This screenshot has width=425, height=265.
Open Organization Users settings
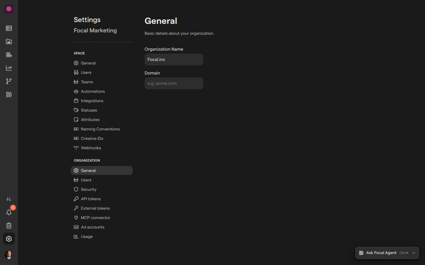[102, 180]
